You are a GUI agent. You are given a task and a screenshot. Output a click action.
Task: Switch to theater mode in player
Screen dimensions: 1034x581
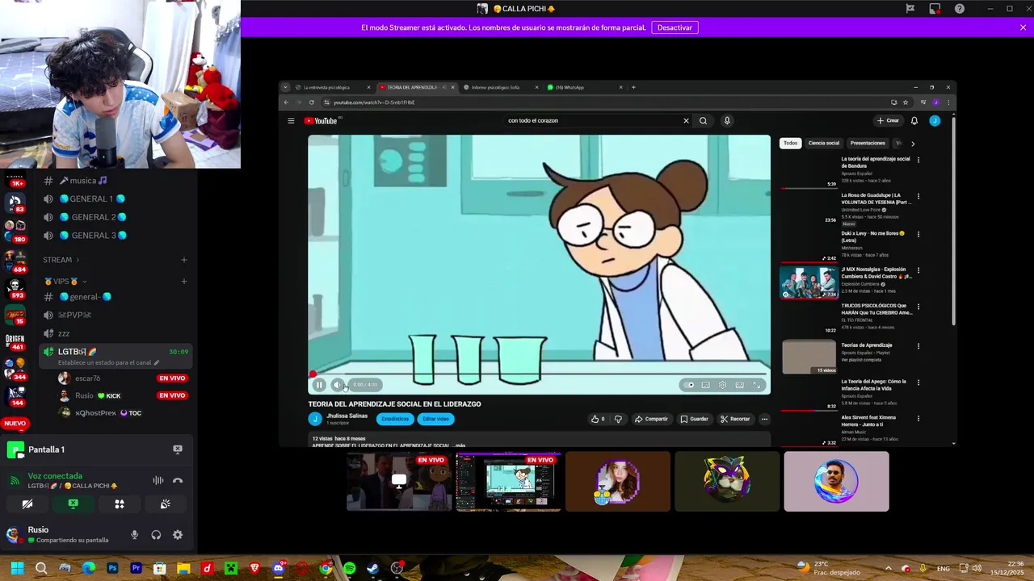click(x=739, y=385)
